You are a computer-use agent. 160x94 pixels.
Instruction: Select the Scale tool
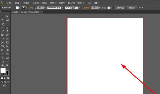[x=7, y=39]
